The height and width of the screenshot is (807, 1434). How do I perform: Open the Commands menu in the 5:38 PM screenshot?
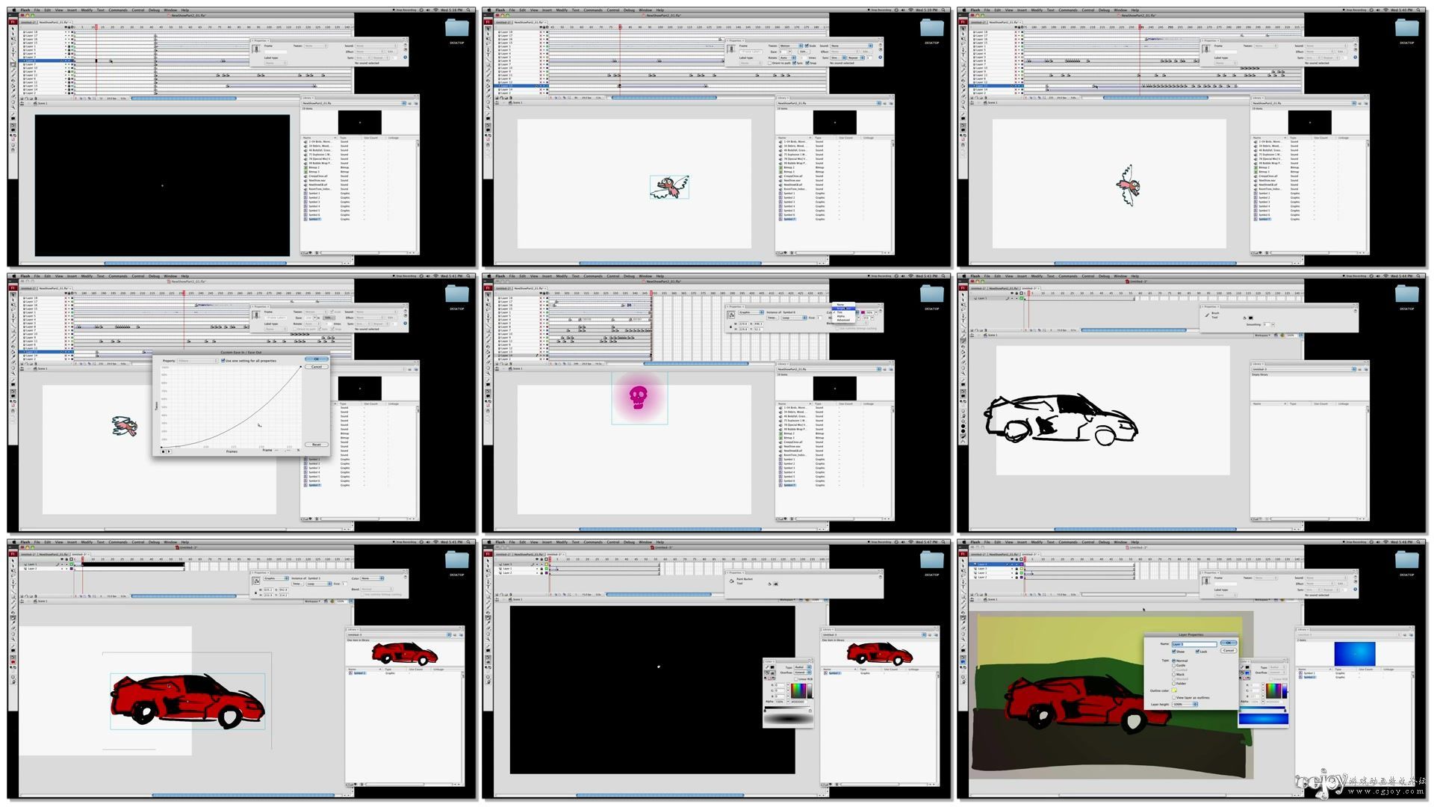[118, 10]
